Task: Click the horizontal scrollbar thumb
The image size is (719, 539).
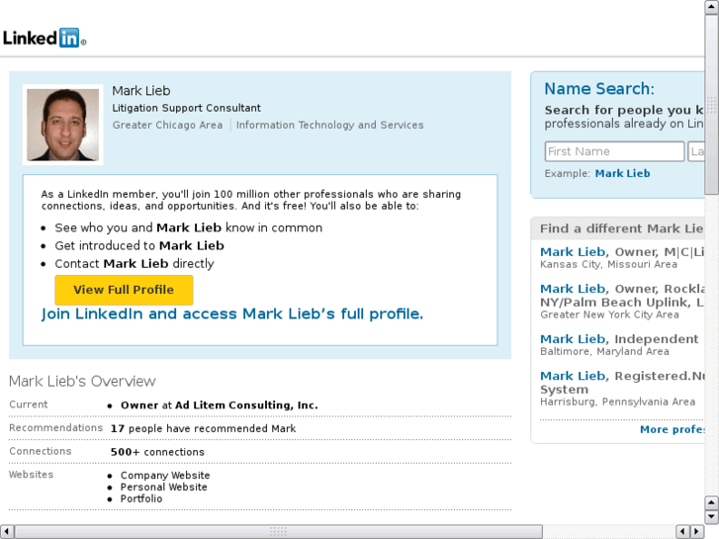Action: click(x=278, y=532)
